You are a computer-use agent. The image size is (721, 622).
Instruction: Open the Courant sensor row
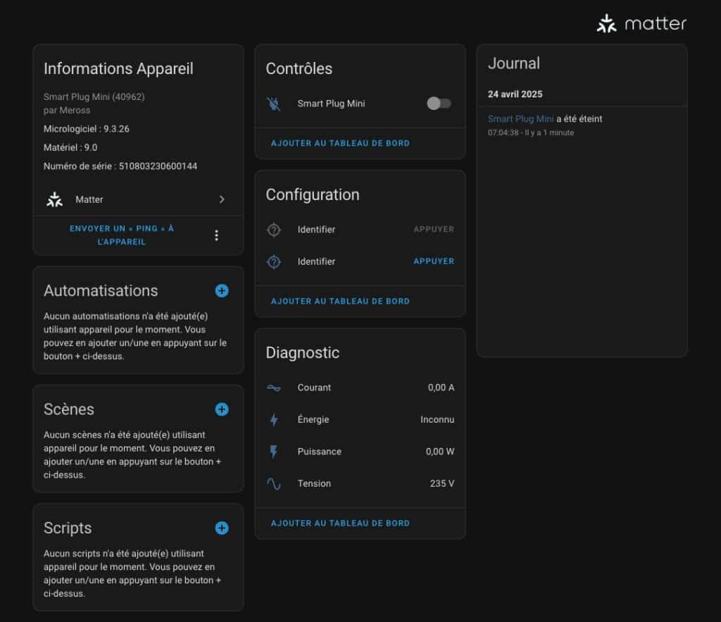tap(360, 388)
